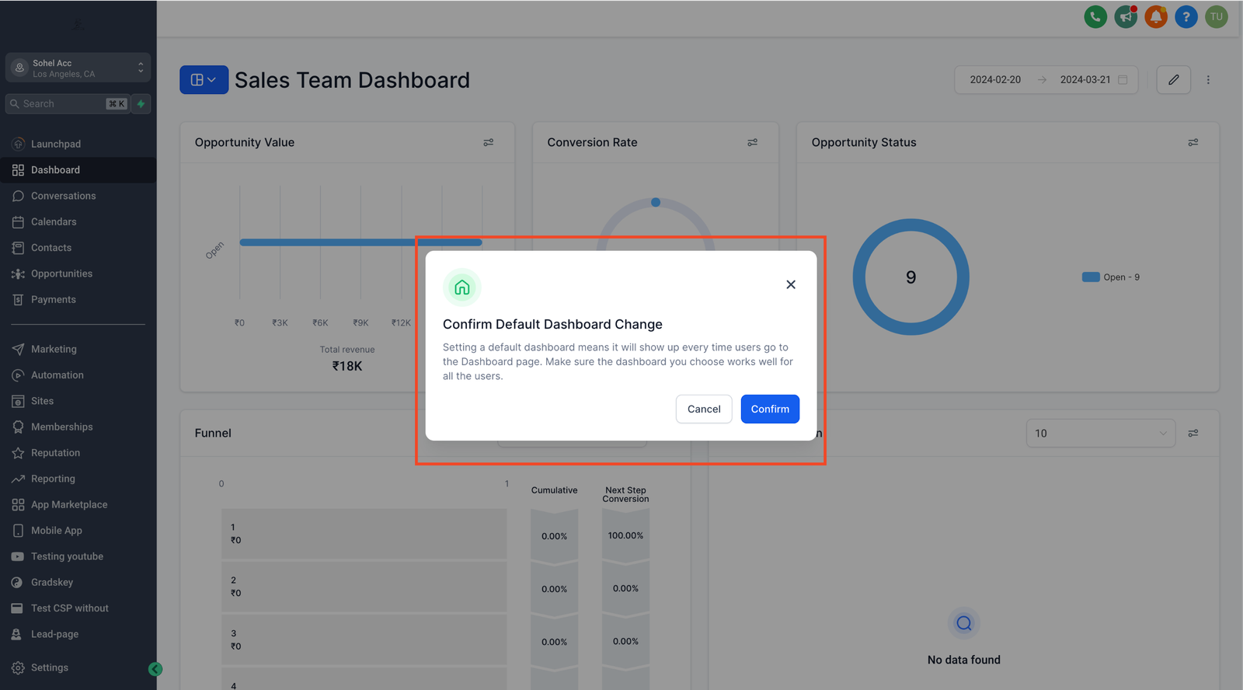Collapse the sidebar with green arrow

[x=155, y=669]
